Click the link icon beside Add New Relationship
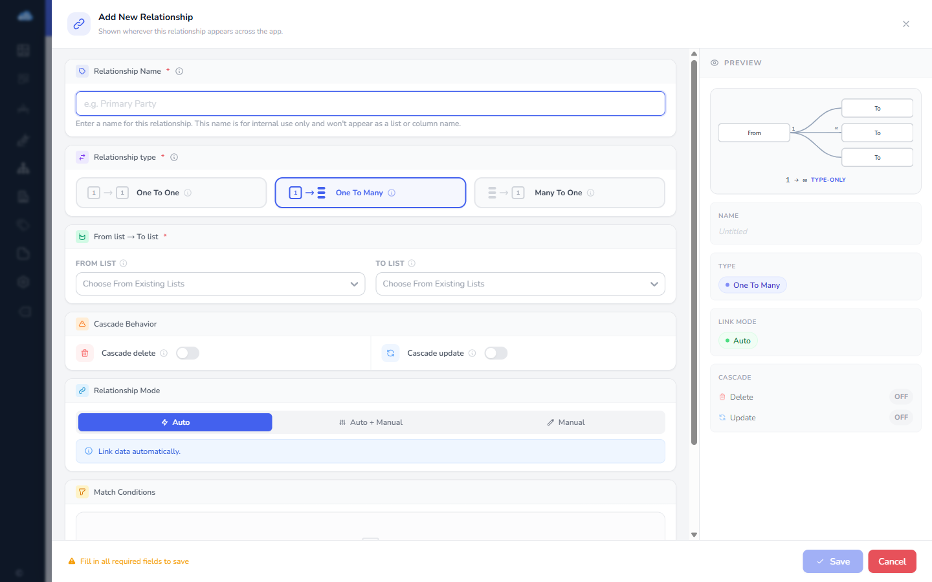Viewport: 932px width, 582px height. 79,24
